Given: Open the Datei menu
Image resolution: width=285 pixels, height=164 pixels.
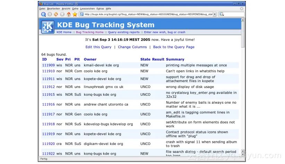Looking at the screenshot, I should tap(42, 9).
